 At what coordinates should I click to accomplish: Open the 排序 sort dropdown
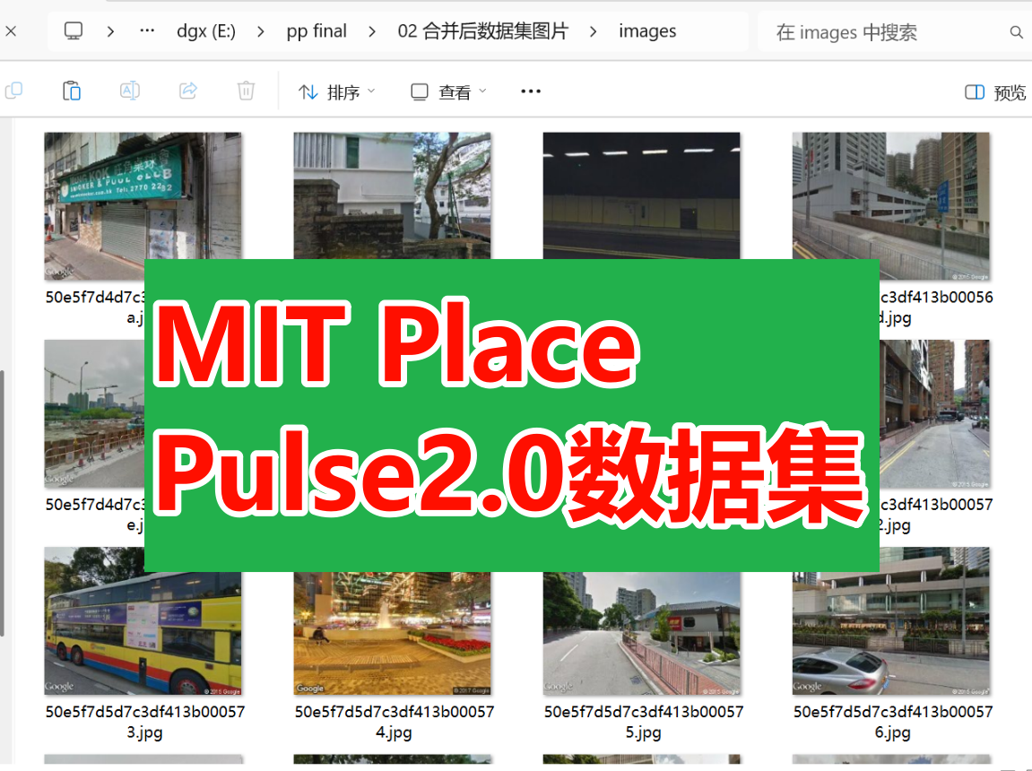(x=336, y=92)
